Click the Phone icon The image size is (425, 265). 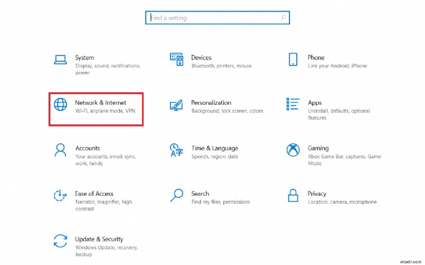(293, 59)
